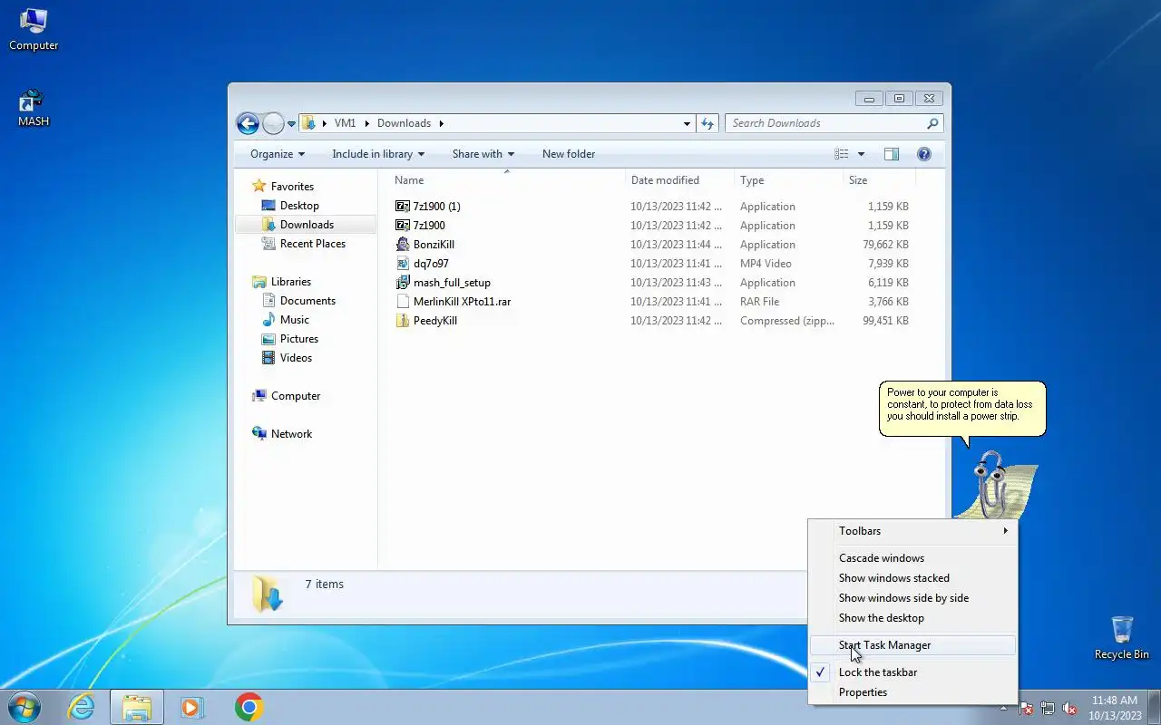Toggle Lock the taskbar option

pos(912,672)
